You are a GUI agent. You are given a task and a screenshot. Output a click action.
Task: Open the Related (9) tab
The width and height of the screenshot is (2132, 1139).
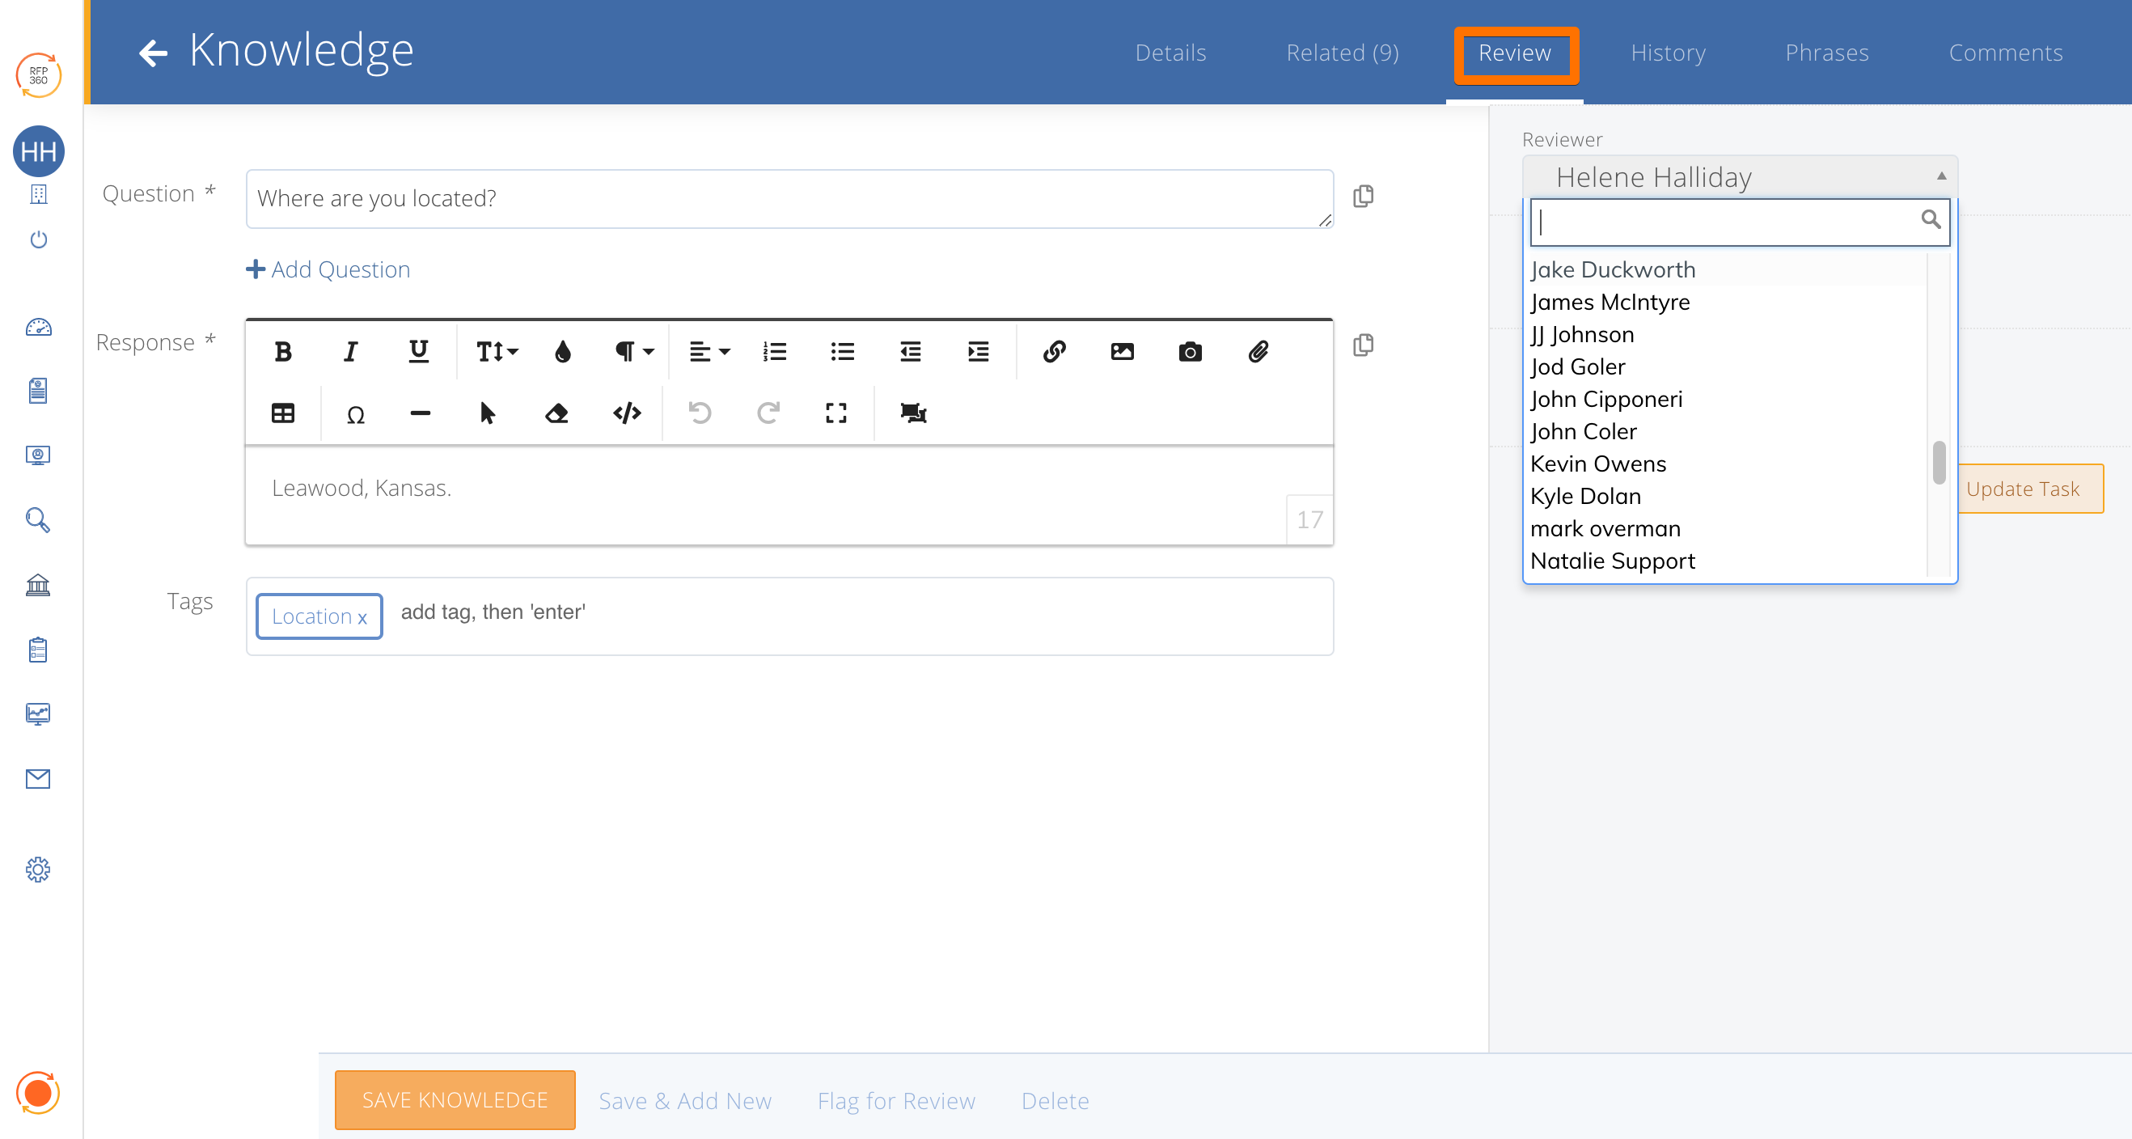click(x=1342, y=53)
